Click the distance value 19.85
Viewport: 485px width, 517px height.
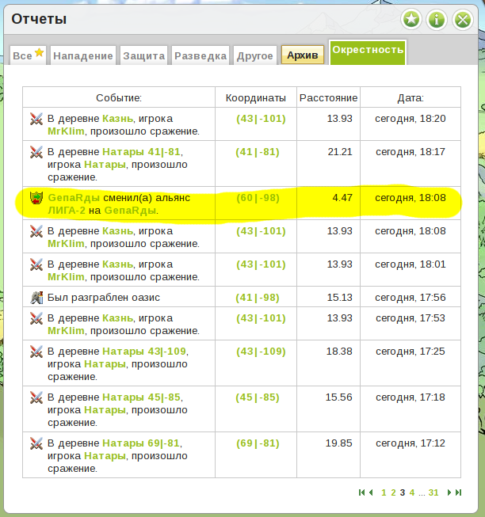[339, 443]
